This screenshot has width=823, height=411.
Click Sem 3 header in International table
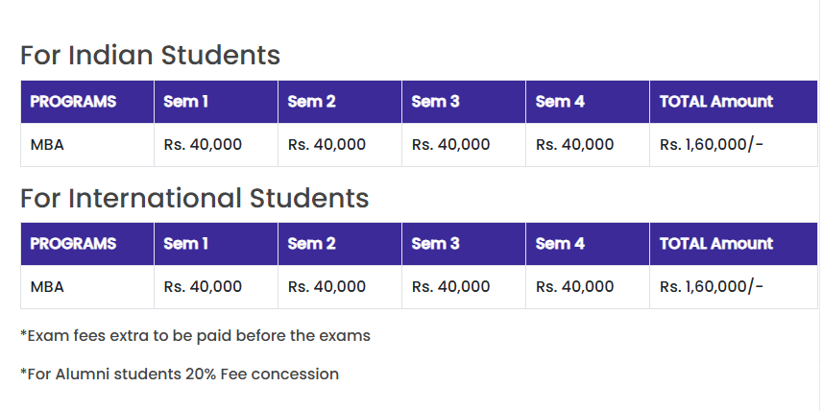click(x=435, y=244)
